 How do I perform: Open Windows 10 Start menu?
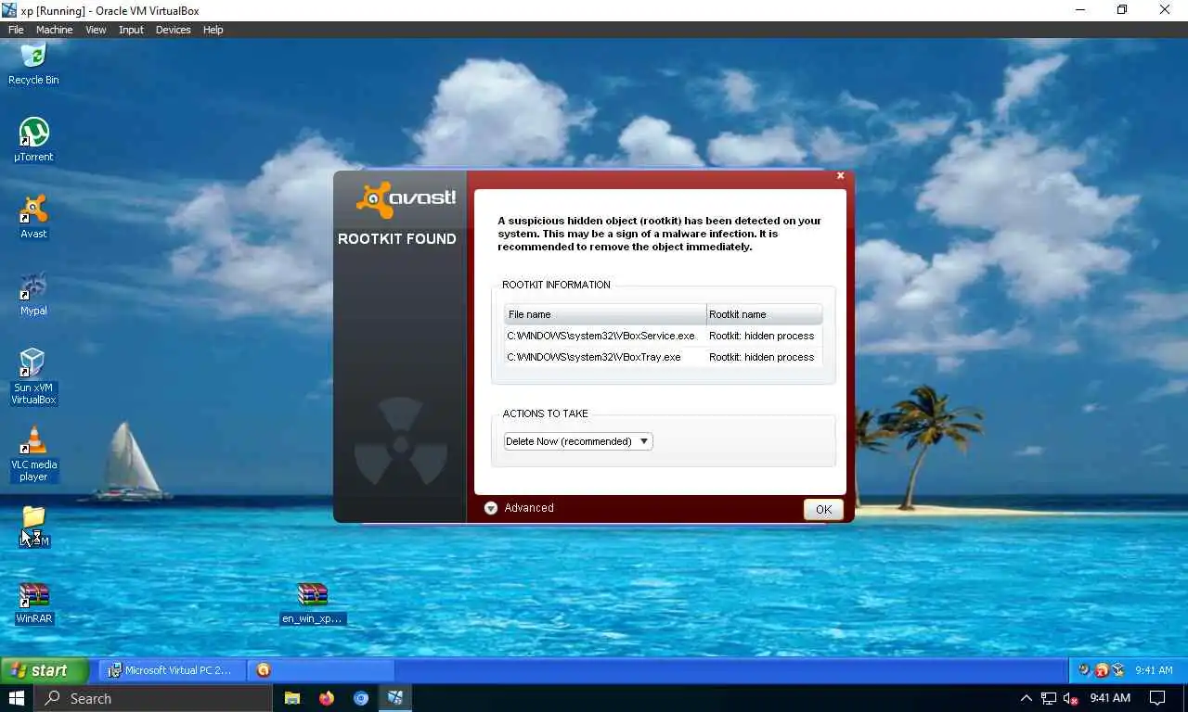click(x=17, y=698)
